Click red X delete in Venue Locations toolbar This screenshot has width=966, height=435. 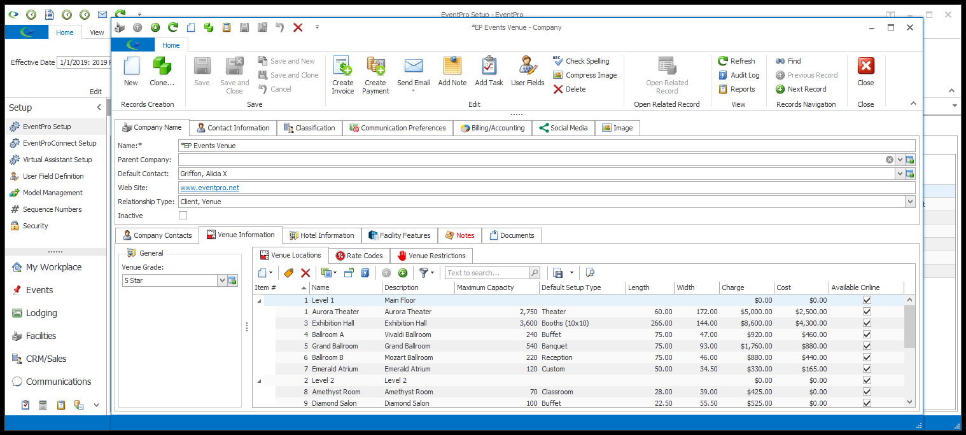(x=305, y=273)
